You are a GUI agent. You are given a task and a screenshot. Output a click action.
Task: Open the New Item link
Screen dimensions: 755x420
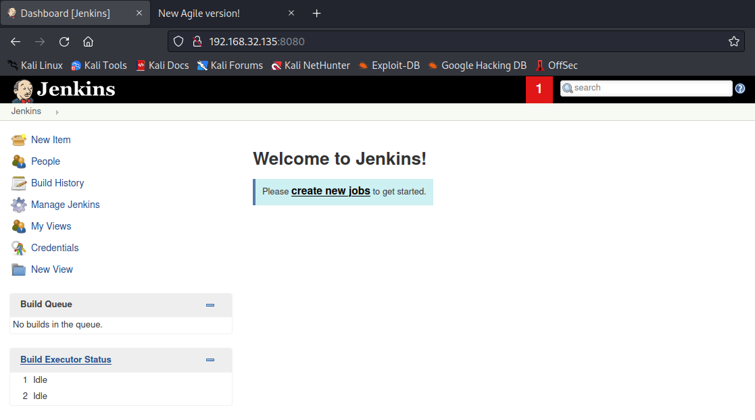pos(51,140)
